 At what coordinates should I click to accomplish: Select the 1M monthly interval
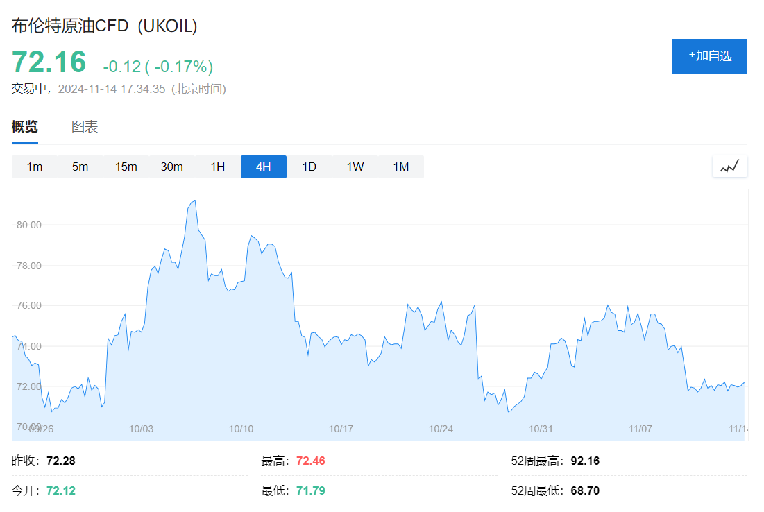click(x=401, y=167)
